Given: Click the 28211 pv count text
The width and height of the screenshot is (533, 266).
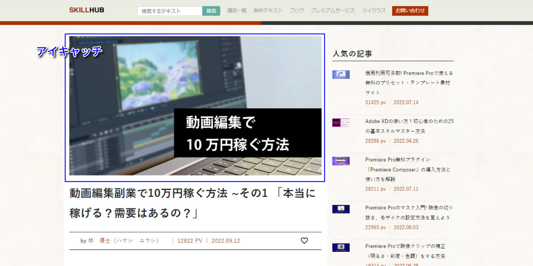Looking at the screenshot, I should point(376,189).
